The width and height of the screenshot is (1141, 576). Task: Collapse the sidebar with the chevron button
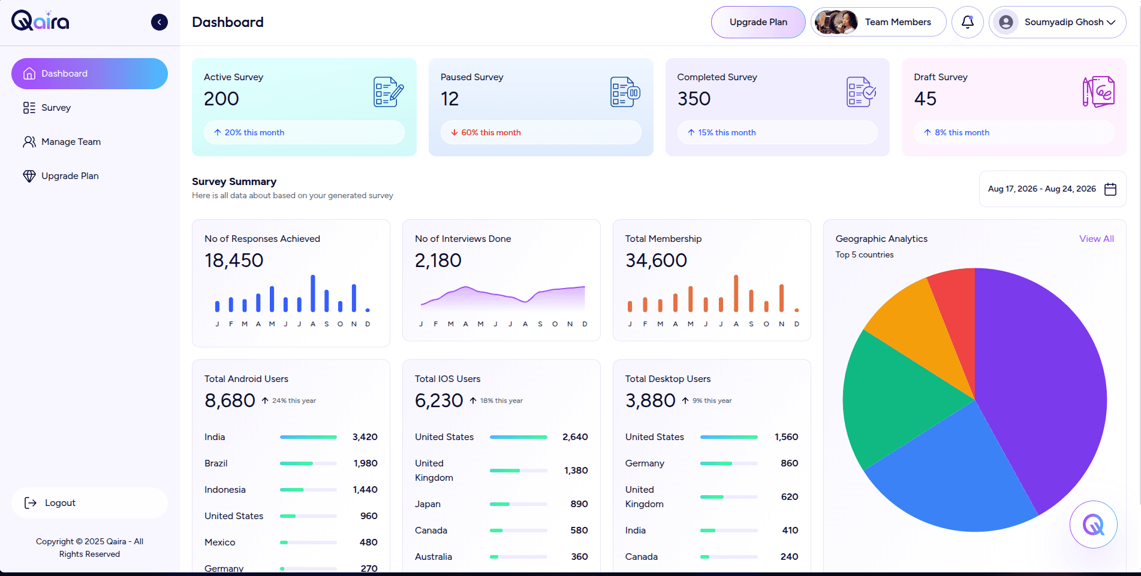tap(159, 22)
